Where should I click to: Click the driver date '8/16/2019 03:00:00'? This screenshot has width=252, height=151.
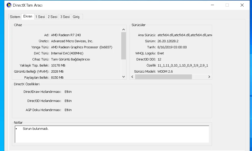(x=172, y=47)
